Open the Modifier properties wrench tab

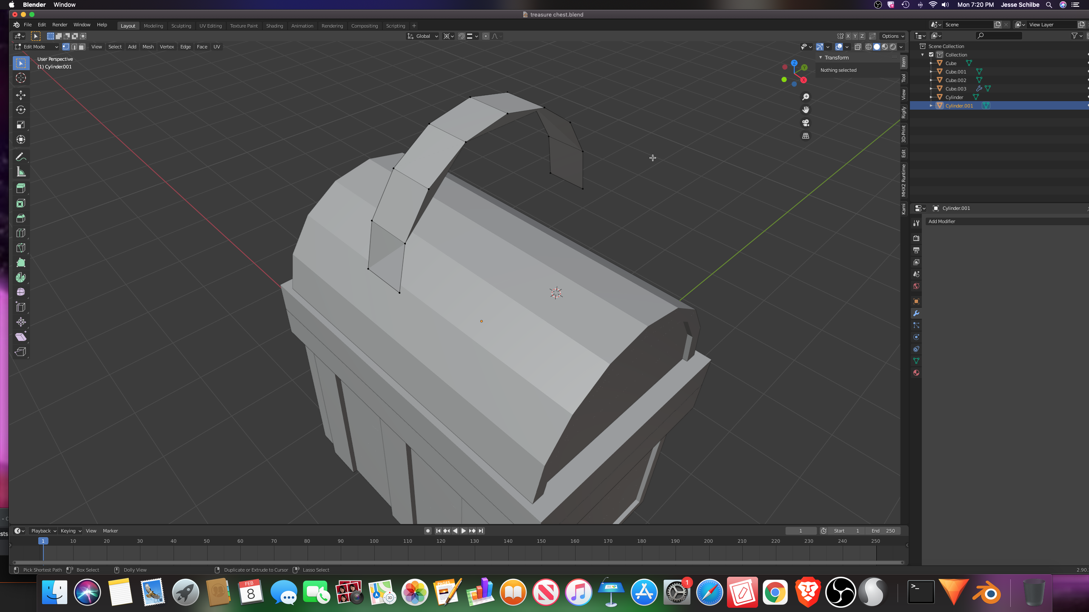click(x=916, y=313)
